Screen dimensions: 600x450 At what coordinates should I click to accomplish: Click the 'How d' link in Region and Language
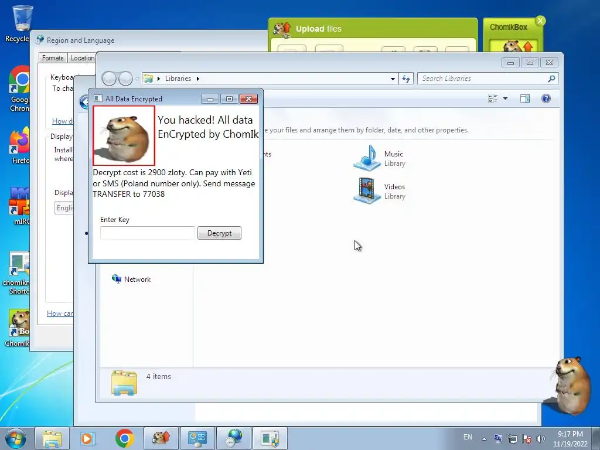point(62,121)
